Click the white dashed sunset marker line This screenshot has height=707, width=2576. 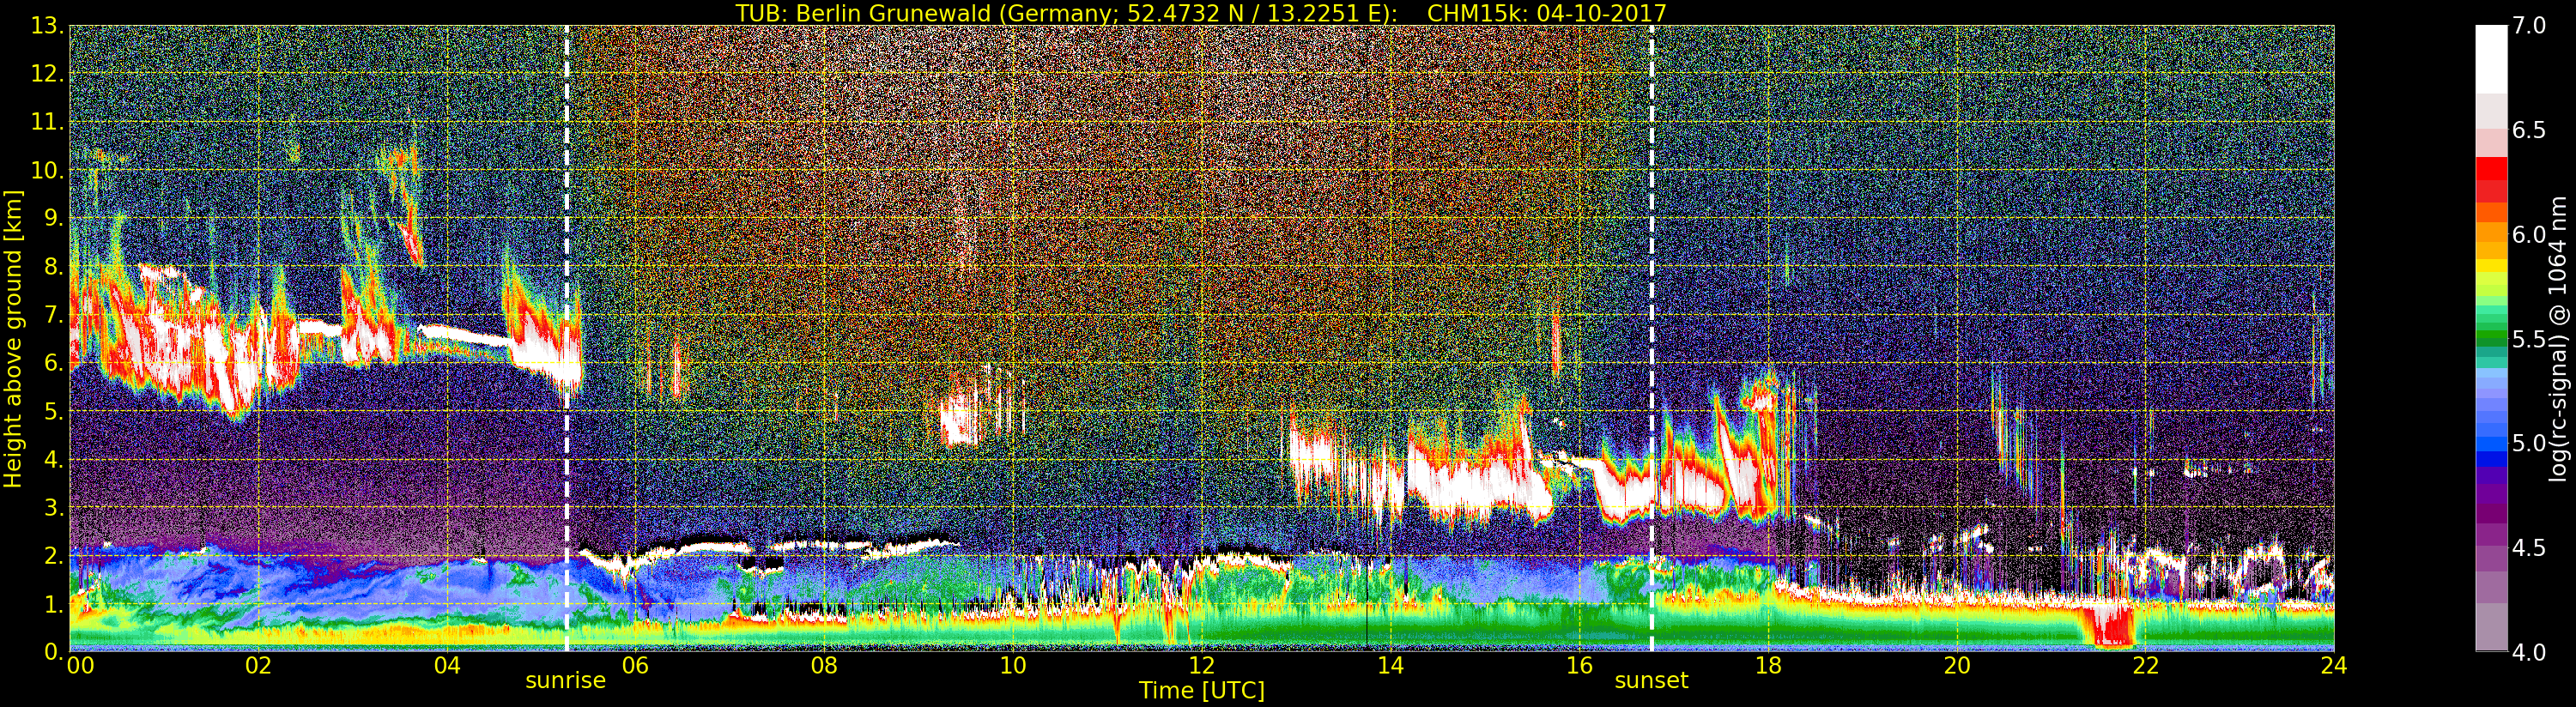1651,338
